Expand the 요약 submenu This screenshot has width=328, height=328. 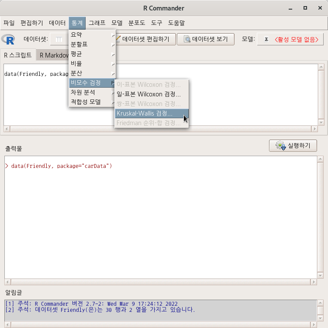coord(92,35)
